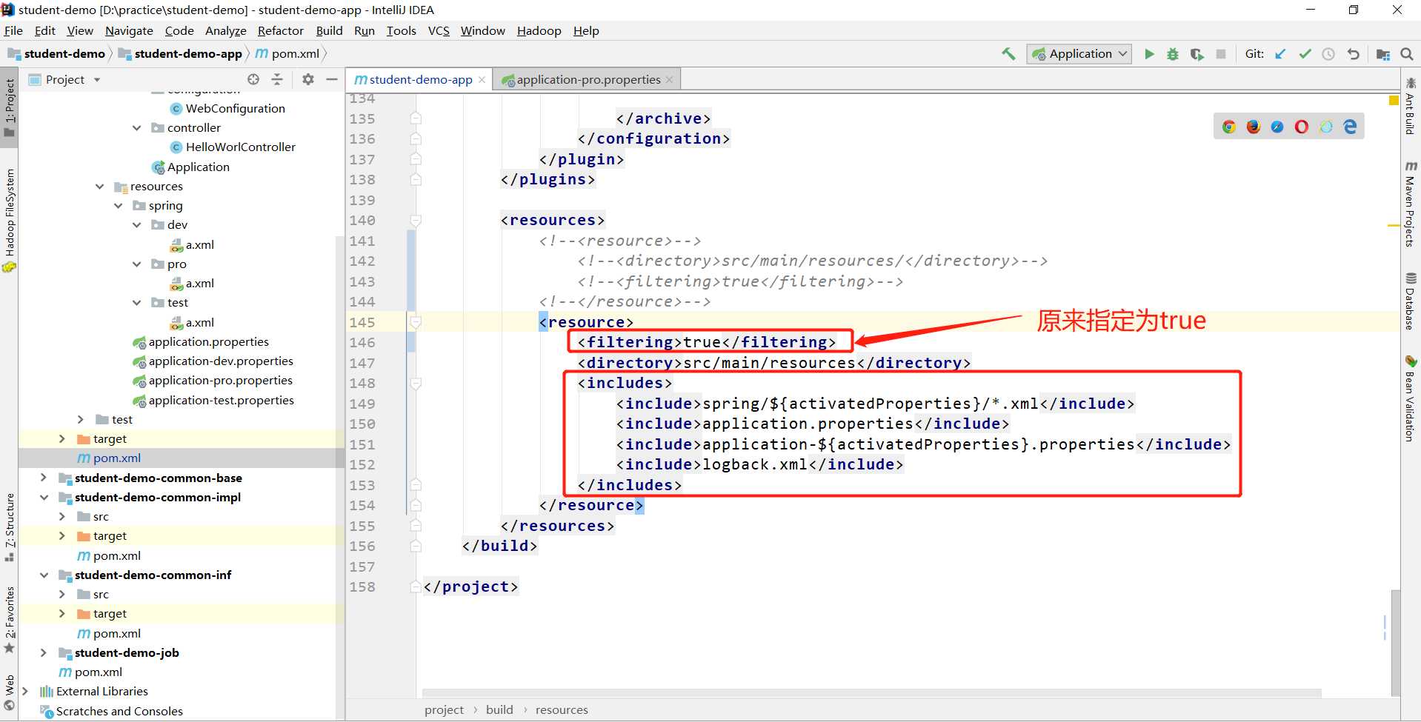Commit changes with the green checkmark
This screenshot has height=722, width=1421.
[1305, 54]
